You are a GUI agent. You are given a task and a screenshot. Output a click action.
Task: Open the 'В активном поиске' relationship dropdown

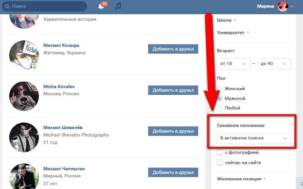254,138
